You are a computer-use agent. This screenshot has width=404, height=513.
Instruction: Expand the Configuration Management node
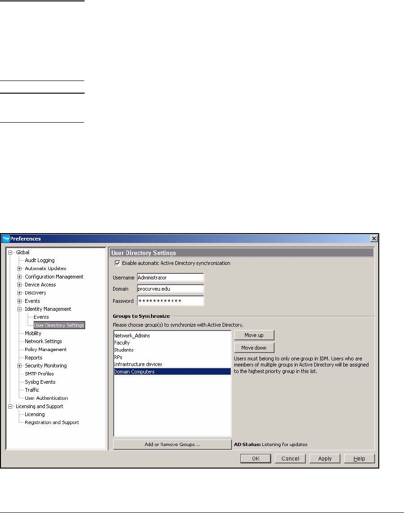19,277
